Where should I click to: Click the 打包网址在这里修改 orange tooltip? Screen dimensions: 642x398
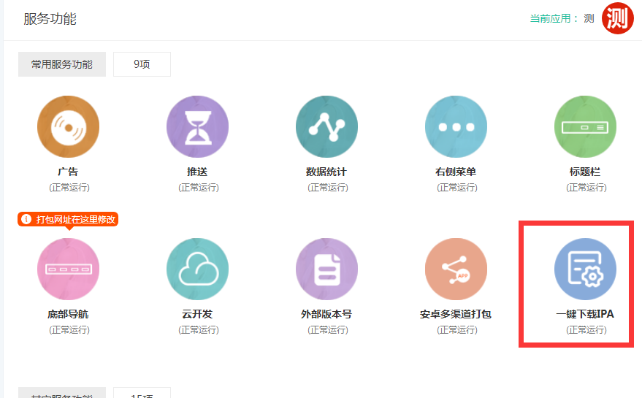point(68,219)
